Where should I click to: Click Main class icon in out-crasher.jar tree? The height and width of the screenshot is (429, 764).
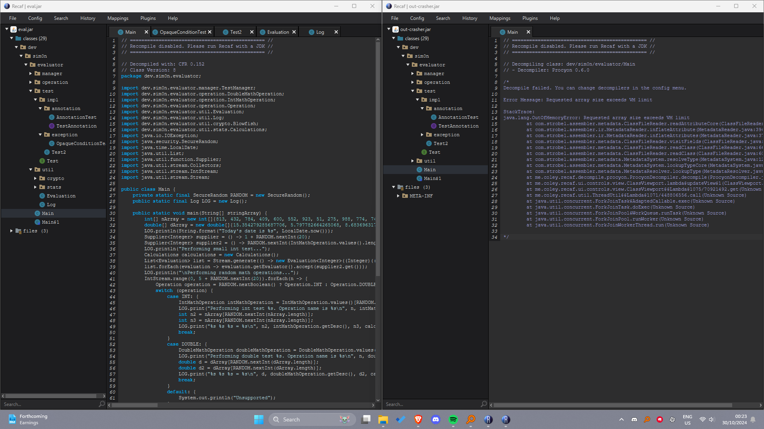pos(419,170)
